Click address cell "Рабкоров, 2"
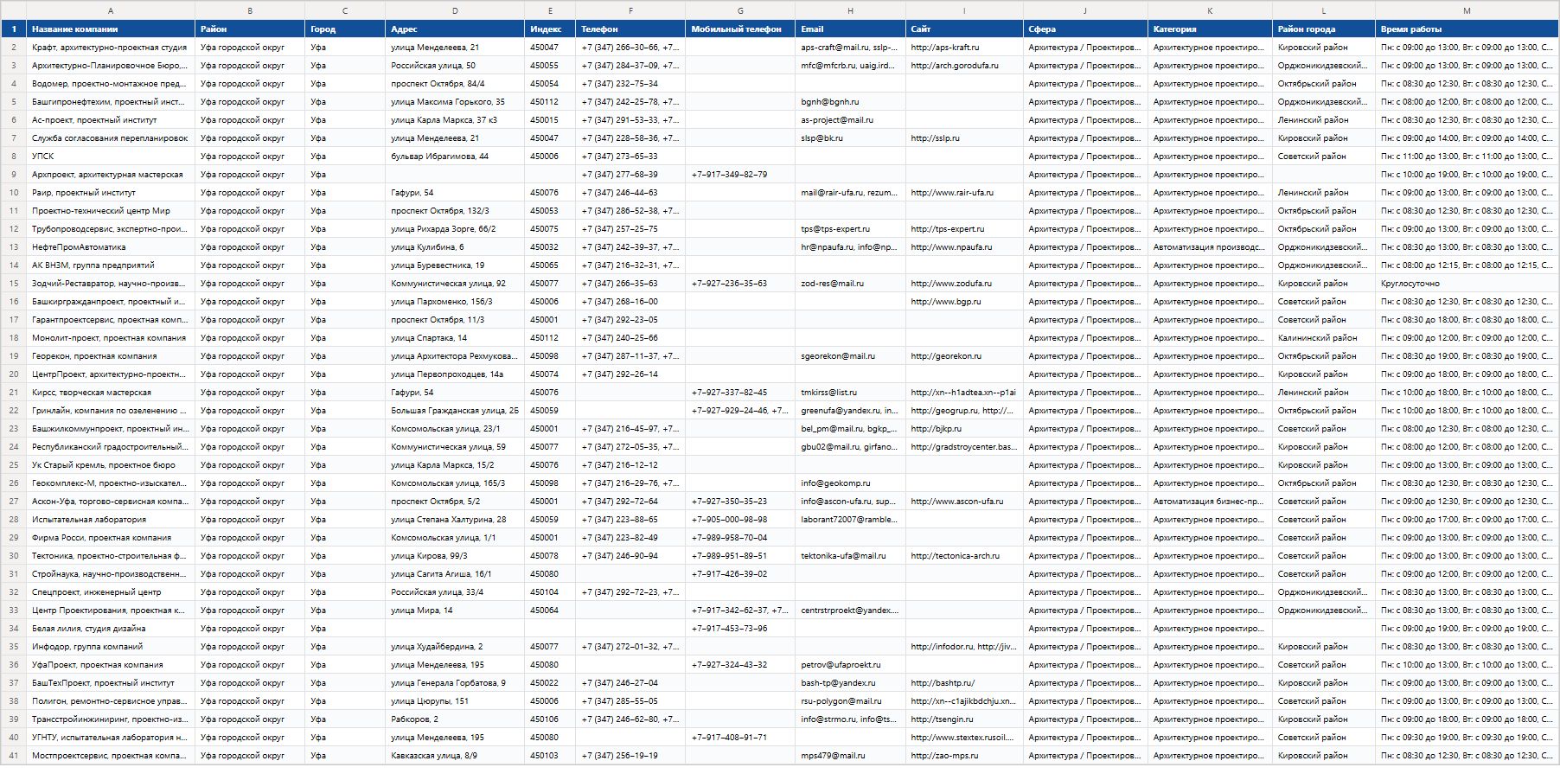The image size is (1560, 780). tap(455, 719)
